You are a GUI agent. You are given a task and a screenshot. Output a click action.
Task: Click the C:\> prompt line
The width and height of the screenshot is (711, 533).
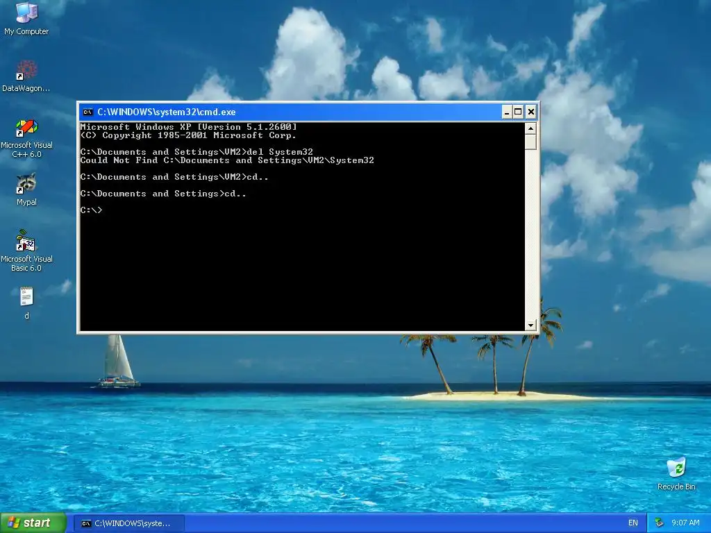pos(91,210)
